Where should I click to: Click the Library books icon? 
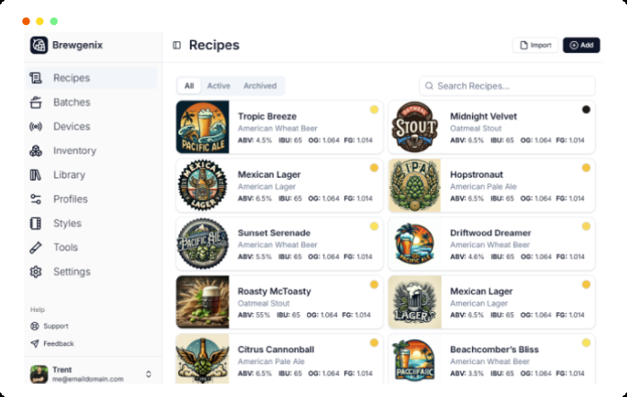click(36, 174)
